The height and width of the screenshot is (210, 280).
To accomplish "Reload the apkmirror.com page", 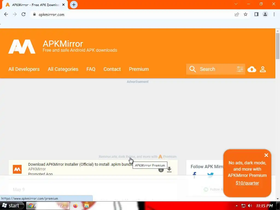I will pyautogui.click(x=24, y=14).
